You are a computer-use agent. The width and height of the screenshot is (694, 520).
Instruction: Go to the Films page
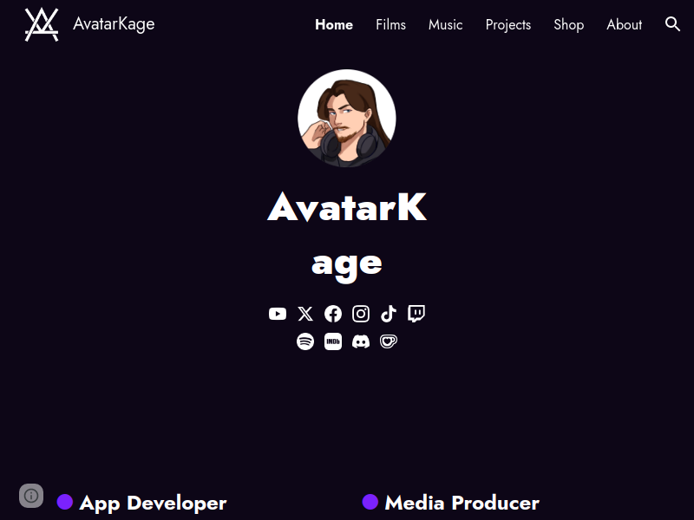click(x=391, y=25)
